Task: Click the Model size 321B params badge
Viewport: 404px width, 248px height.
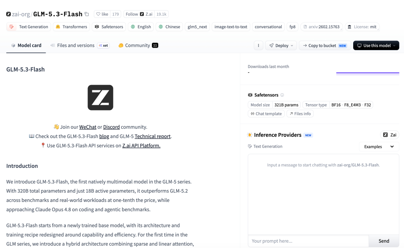Action: 274,105
